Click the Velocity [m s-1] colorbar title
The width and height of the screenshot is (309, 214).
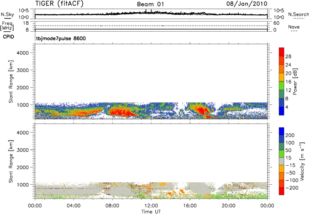pos(302,161)
